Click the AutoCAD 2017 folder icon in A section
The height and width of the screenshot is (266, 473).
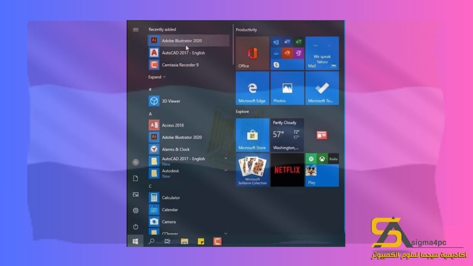coord(154,161)
